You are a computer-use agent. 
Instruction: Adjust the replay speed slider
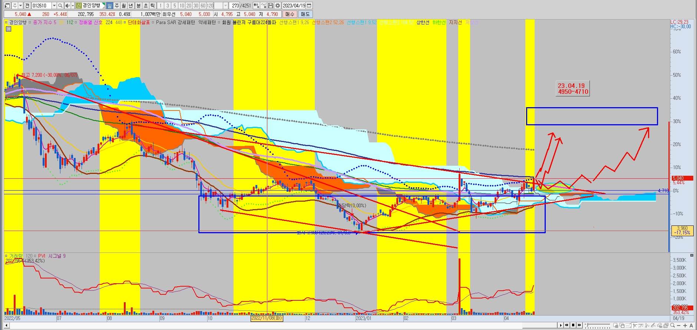[597, 326]
